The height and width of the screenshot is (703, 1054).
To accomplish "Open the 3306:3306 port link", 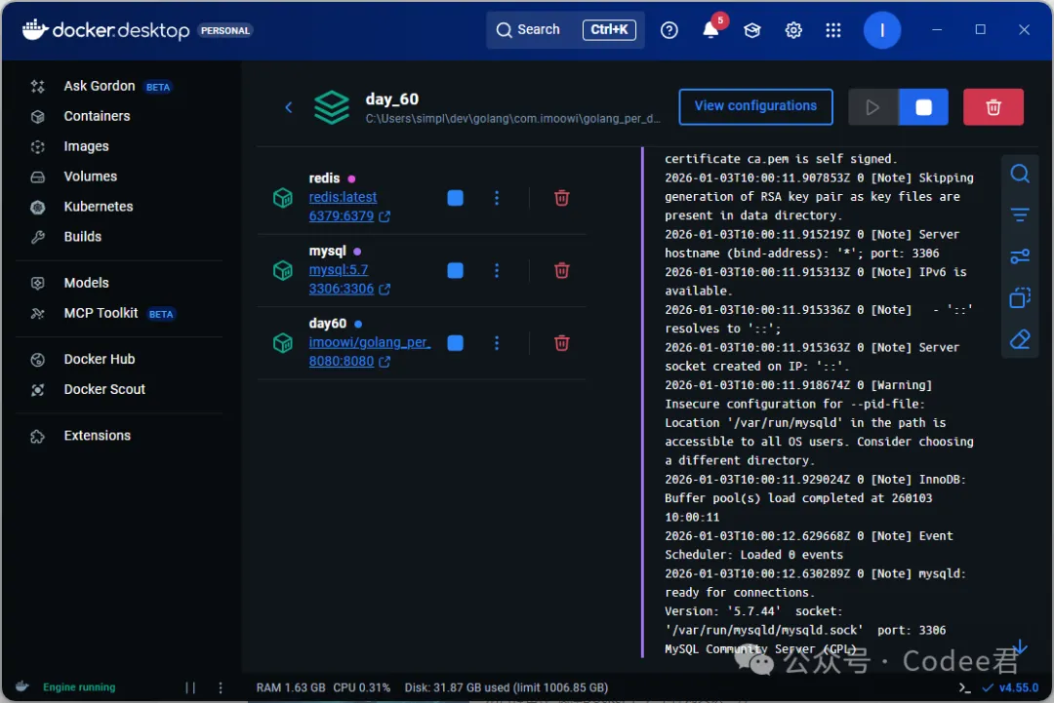I will [342, 289].
